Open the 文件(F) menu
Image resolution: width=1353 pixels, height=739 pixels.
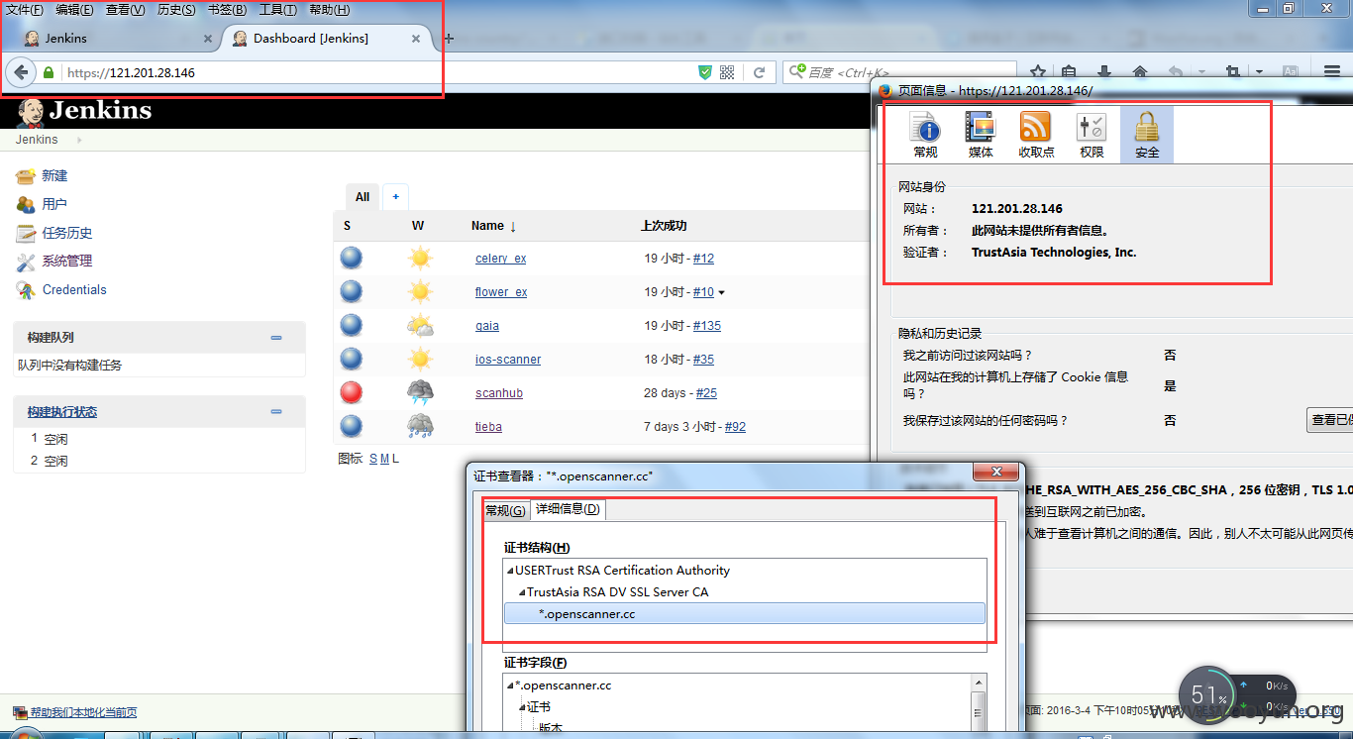point(25,10)
